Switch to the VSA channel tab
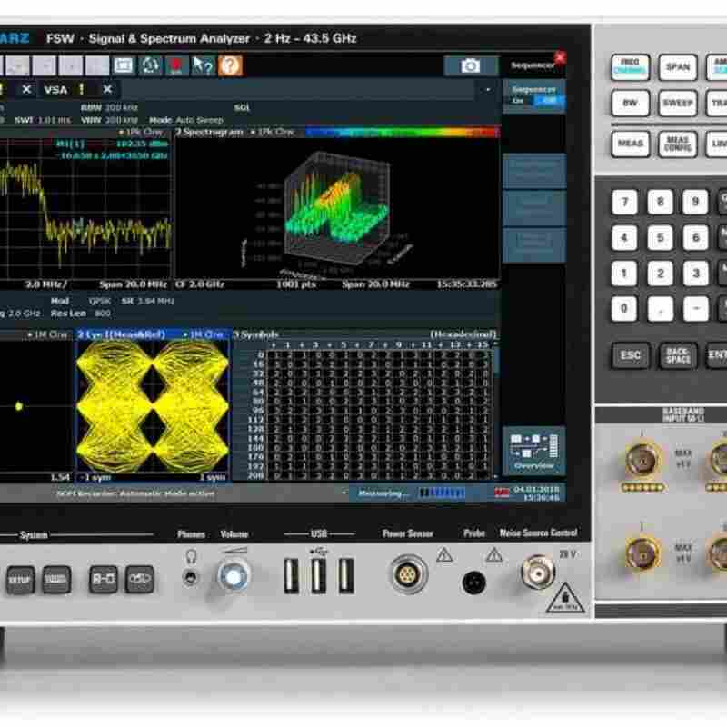 click(x=56, y=89)
